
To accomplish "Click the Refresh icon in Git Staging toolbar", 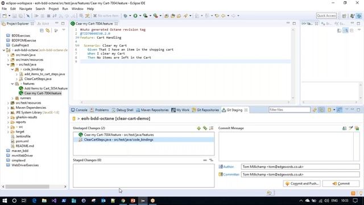I will coord(315,110).
